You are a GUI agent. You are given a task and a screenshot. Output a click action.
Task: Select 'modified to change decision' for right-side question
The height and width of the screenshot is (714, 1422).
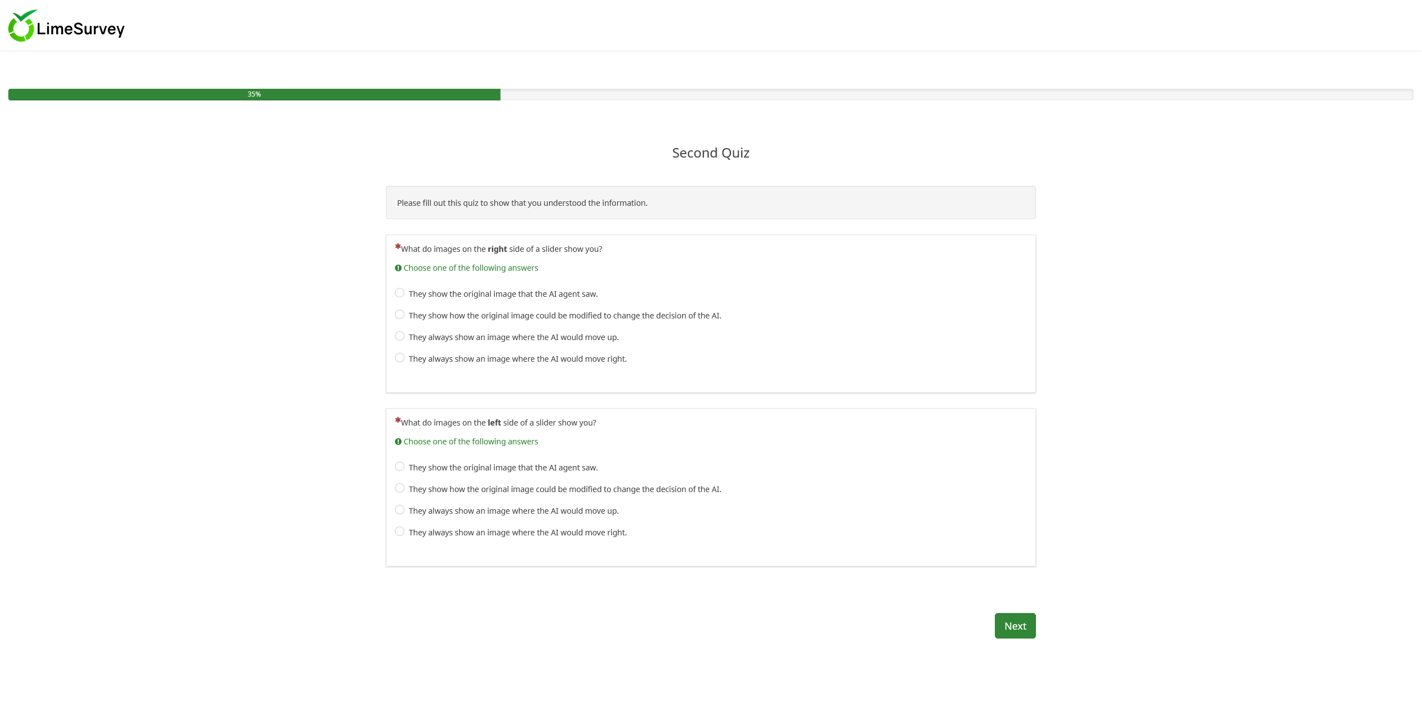pos(399,315)
